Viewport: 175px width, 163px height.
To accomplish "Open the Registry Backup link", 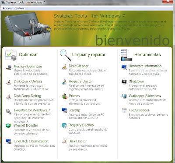I will (81, 125).
